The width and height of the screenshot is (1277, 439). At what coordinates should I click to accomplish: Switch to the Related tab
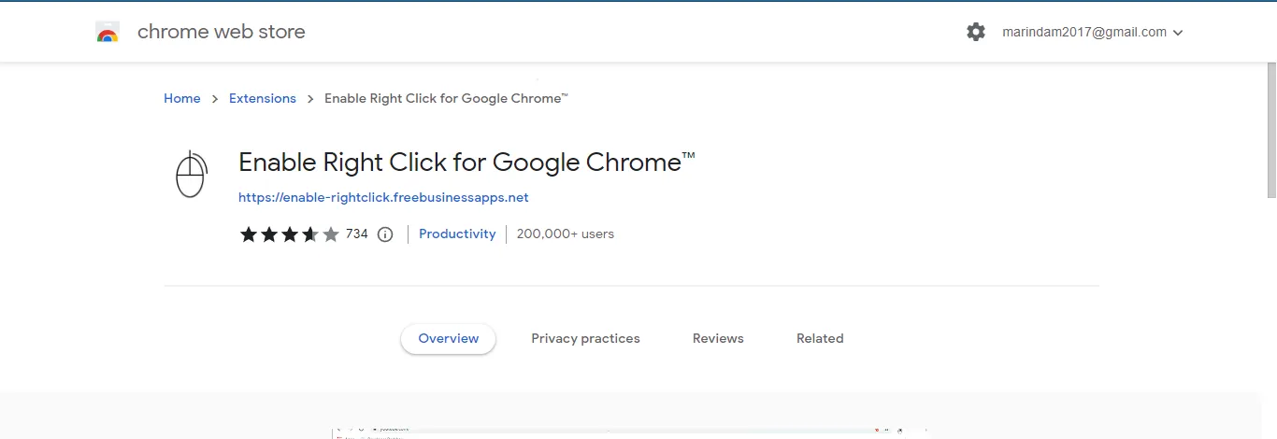pyautogui.click(x=820, y=339)
